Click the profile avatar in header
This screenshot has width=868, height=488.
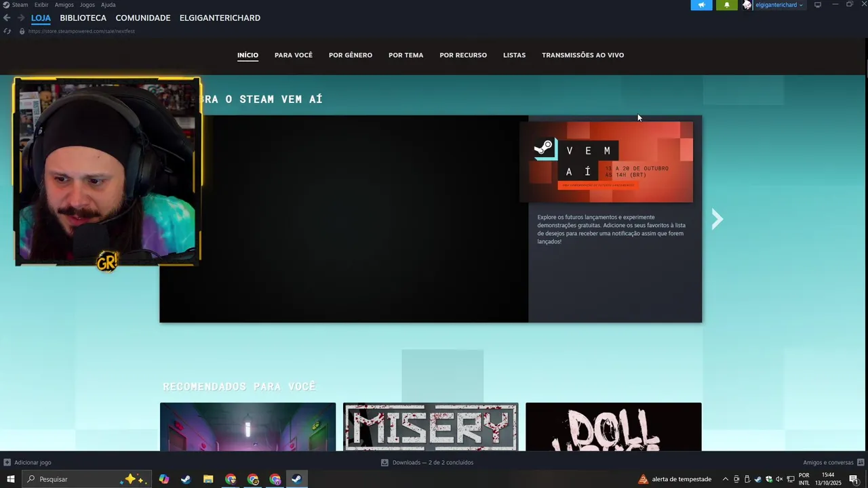tap(747, 5)
